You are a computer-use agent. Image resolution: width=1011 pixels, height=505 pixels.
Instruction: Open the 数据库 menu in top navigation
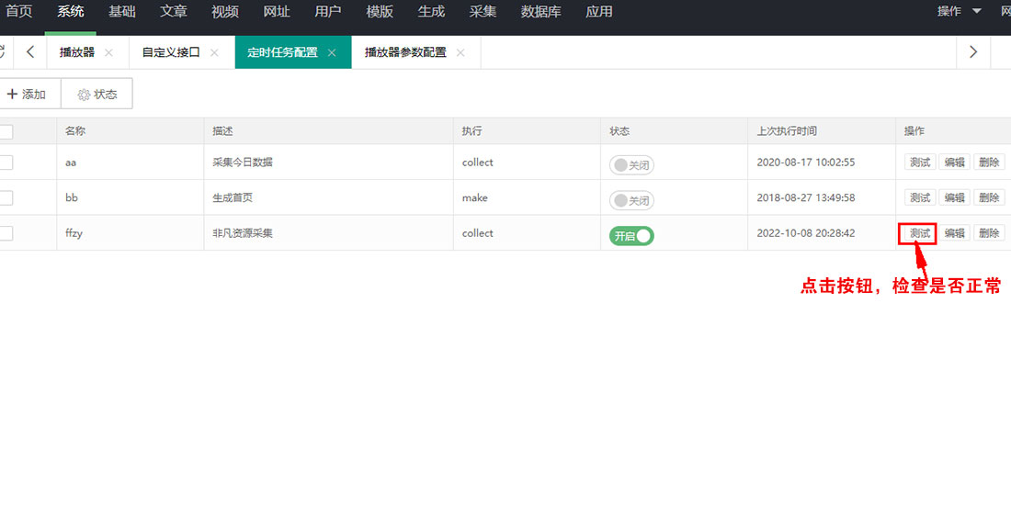point(540,12)
